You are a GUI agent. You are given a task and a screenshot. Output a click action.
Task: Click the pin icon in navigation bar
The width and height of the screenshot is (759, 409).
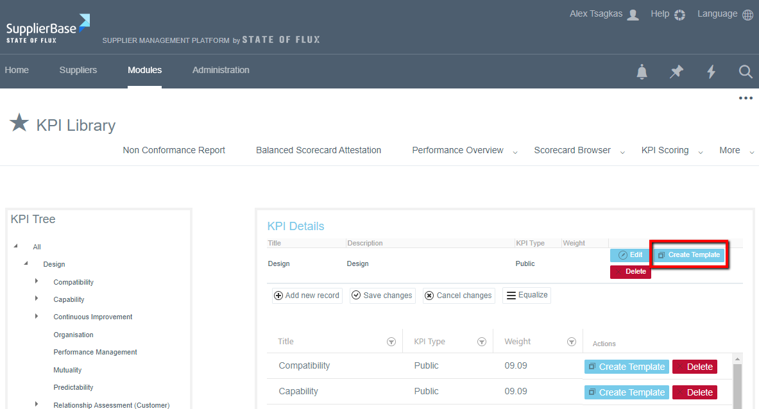(x=676, y=72)
